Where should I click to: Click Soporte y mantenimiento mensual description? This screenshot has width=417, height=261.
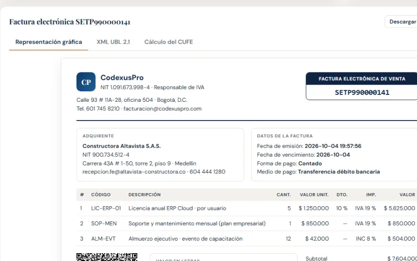click(197, 223)
